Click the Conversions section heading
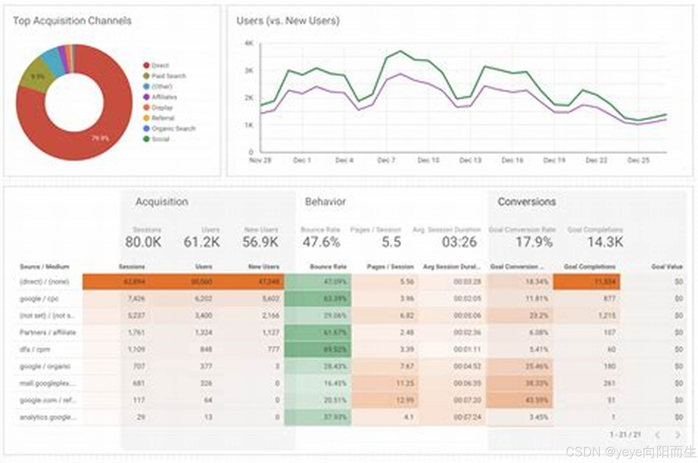The image size is (698, 463). 527,202
